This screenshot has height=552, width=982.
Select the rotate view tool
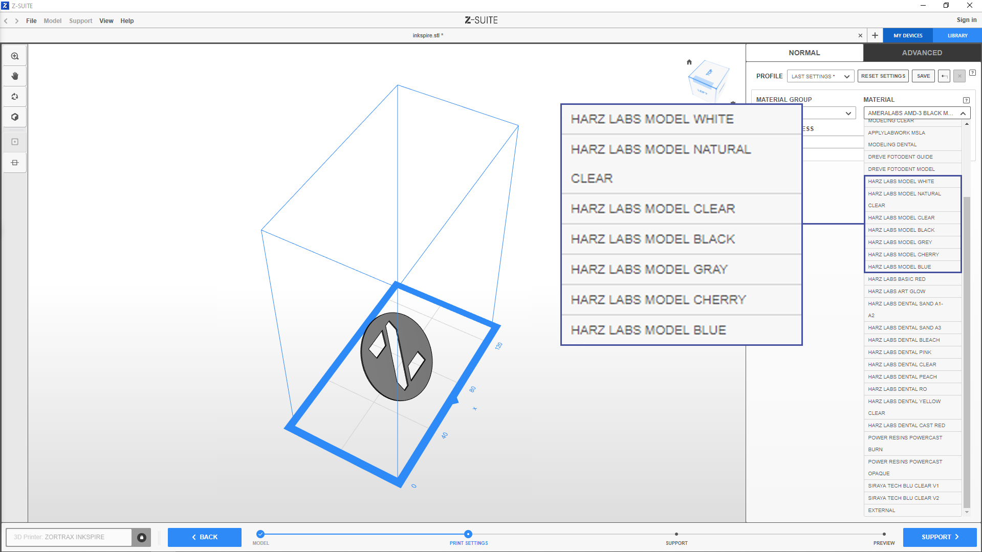15,97
